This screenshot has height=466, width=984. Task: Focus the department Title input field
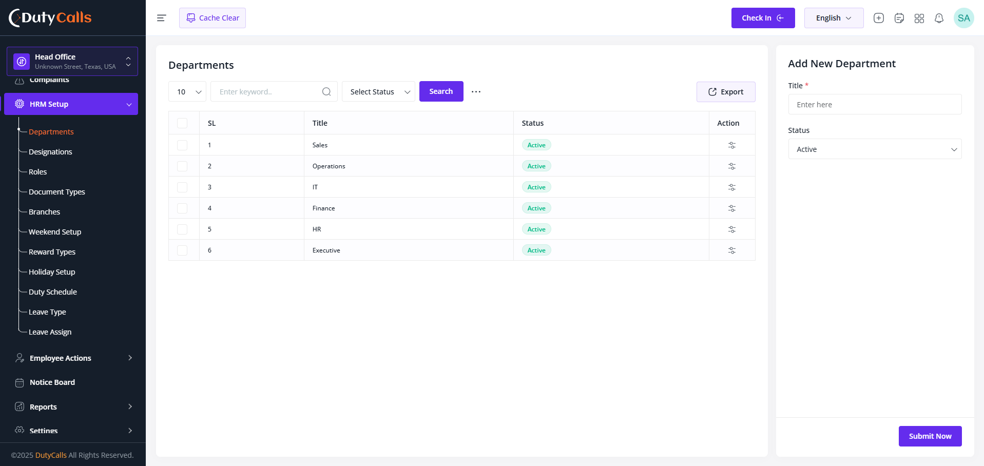click(x=875, y=104)
